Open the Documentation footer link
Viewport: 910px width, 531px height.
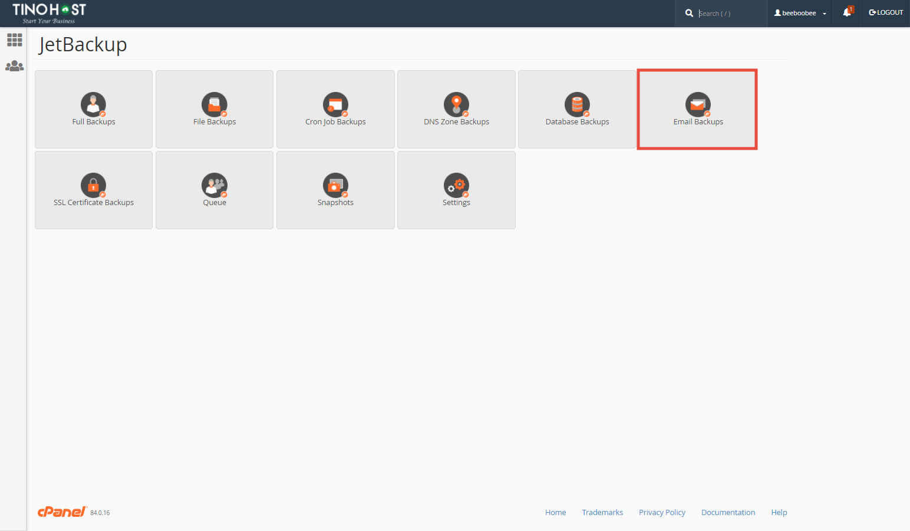click(x=728, y=512)
